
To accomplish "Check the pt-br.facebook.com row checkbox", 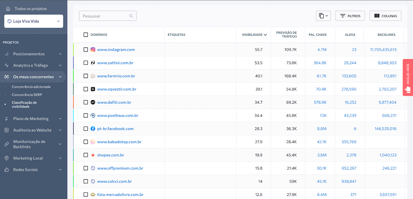I will coord(86,129).
